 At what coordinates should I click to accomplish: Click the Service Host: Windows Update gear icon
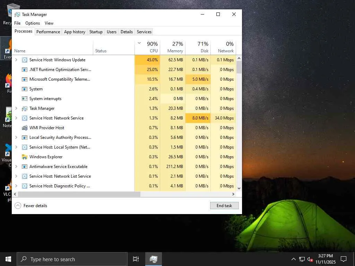[25, 60]
